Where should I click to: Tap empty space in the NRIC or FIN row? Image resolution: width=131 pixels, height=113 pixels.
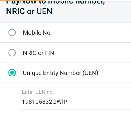pyautogui.click(x=93, y=53)
